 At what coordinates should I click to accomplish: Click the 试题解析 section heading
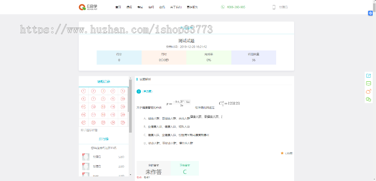(x=145, y=79)
